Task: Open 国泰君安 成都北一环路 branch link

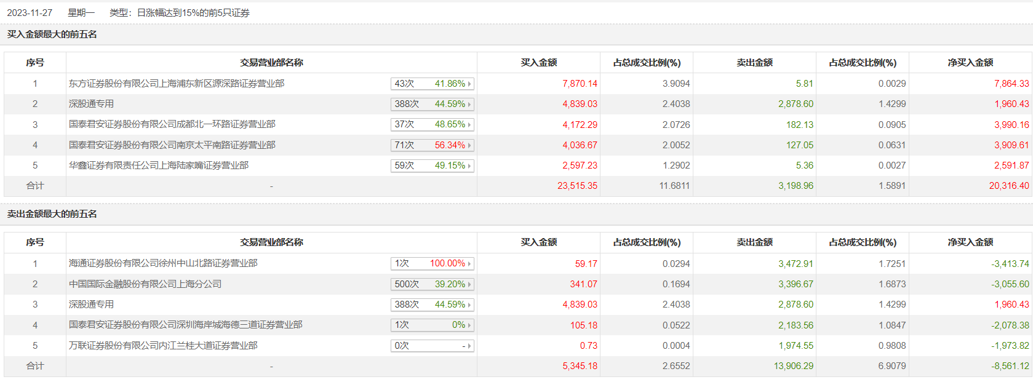Action: coord(172,124)
